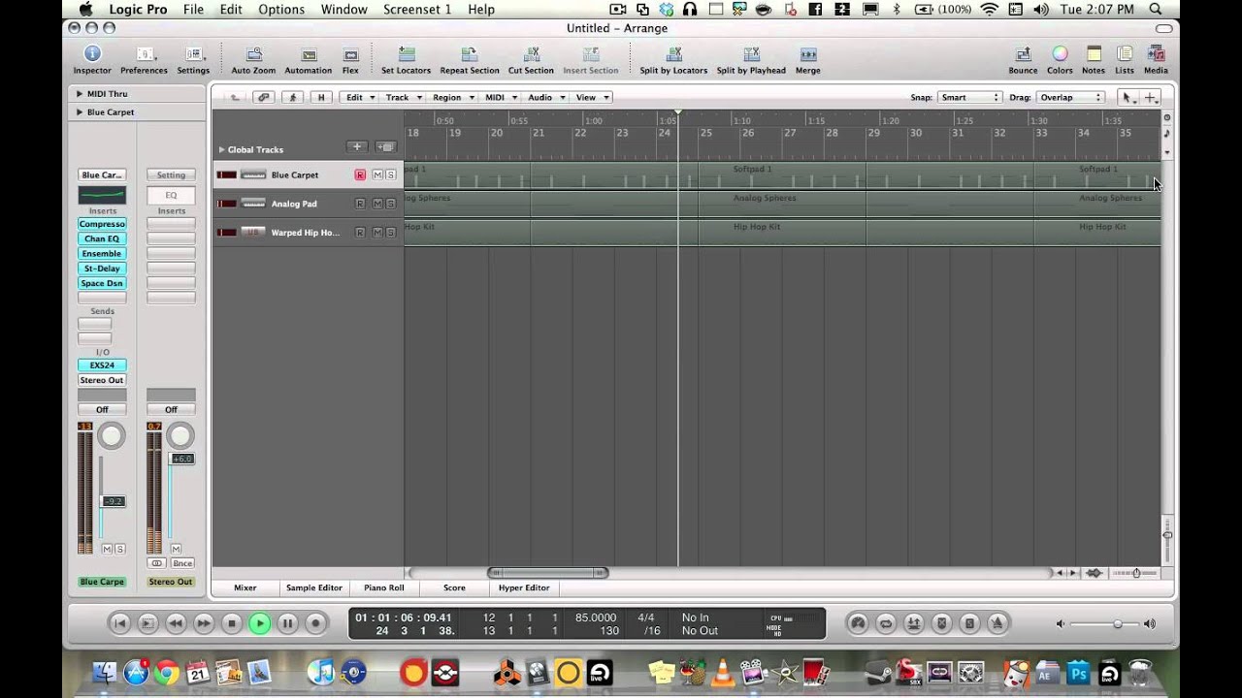Open the local MIDI dropdown menu

[x=501, y=97]
